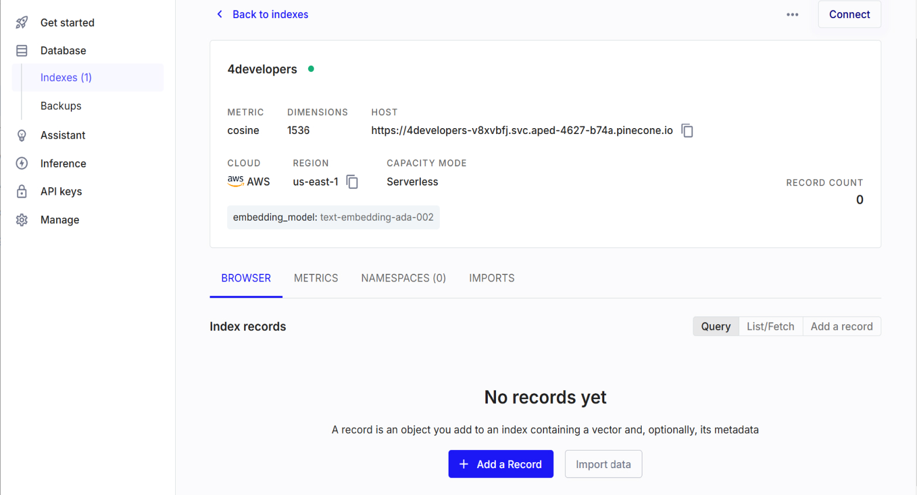Select the Query mode toggle

pyautogui.click(x=716, y=326)
